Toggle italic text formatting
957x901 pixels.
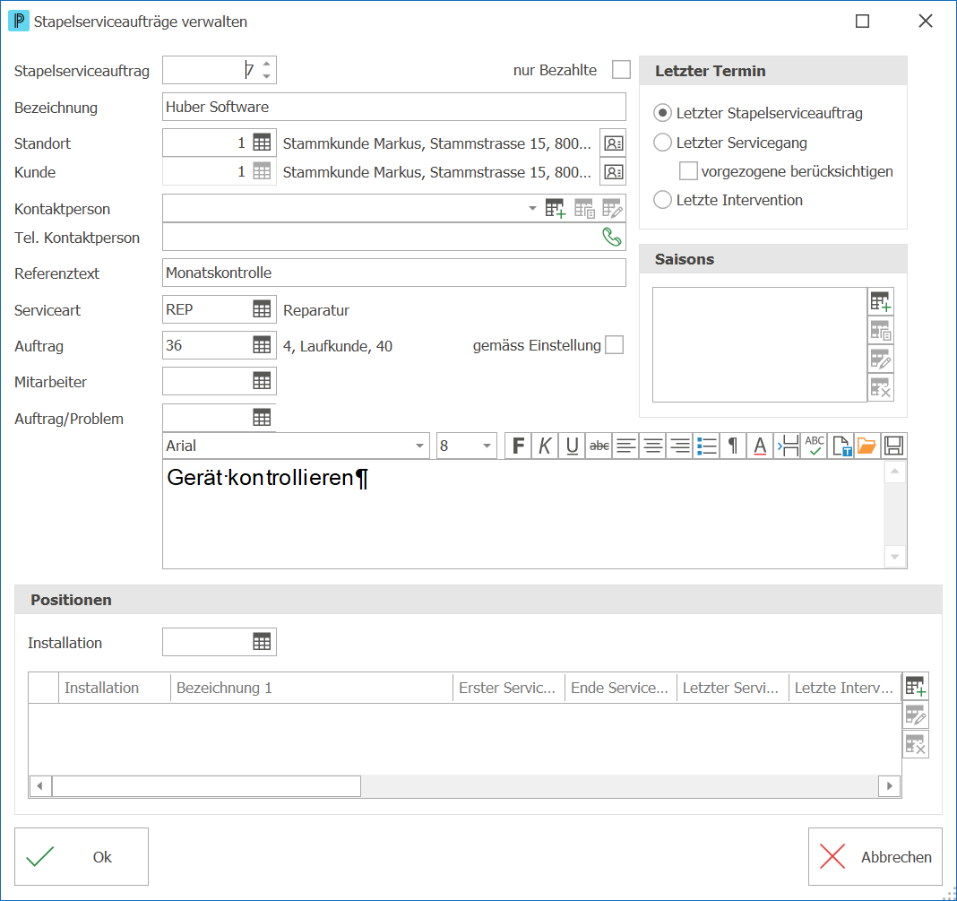[x=545, y=446]
